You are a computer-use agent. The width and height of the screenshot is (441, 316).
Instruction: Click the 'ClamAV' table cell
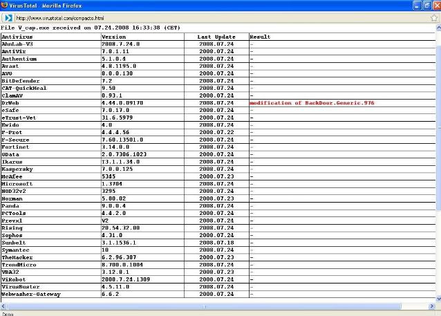point(51,95)
